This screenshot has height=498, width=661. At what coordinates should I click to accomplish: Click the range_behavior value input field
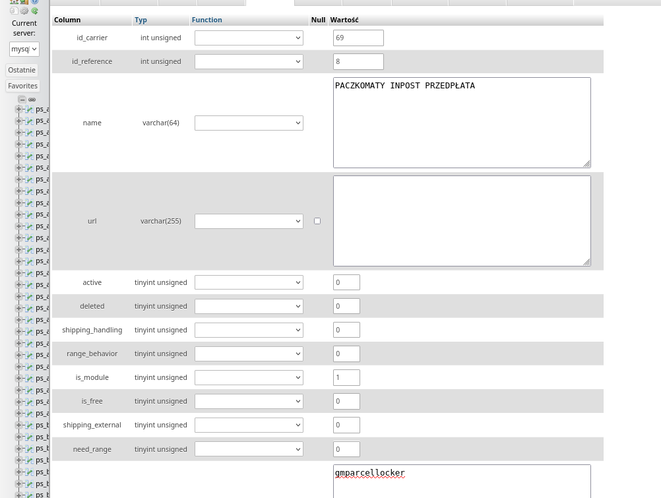tap(346, 354)
